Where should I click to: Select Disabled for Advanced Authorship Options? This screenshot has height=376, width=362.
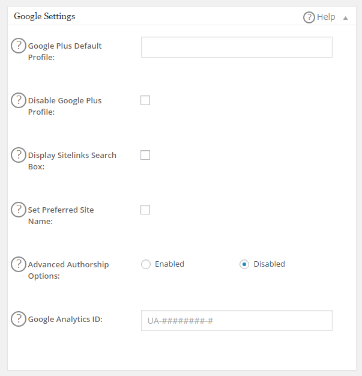click(x=244, y=264)
